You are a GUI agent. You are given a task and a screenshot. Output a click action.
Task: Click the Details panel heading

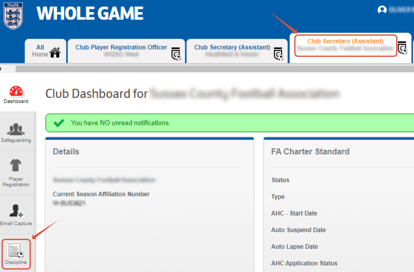[66, 152]
